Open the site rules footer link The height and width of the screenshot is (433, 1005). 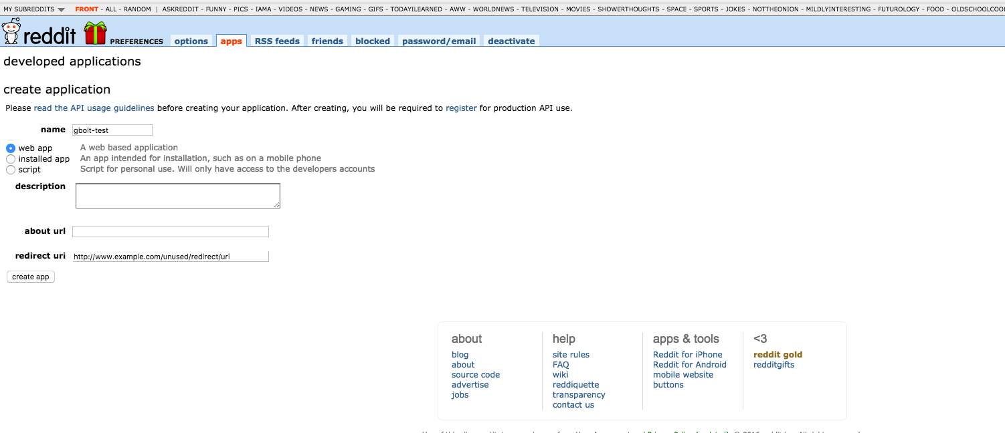coord(571,355)
